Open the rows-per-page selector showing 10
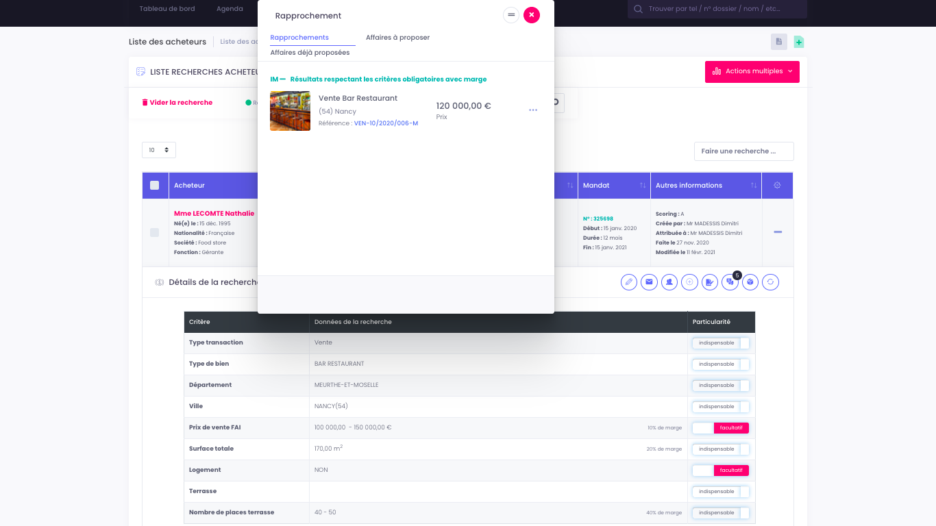 point(158,149)
